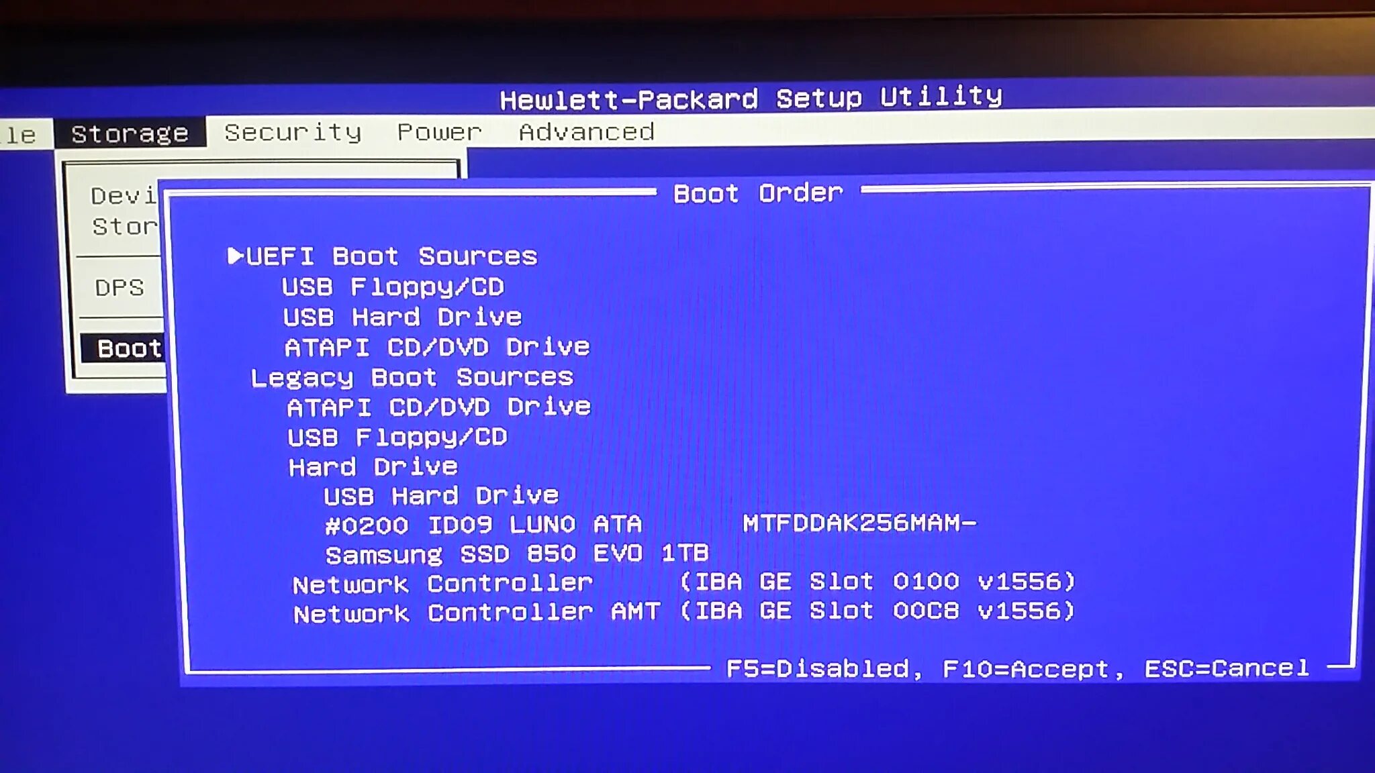Select Security tab in setup utility
1375x773 pixels.
tap(293, 132)
